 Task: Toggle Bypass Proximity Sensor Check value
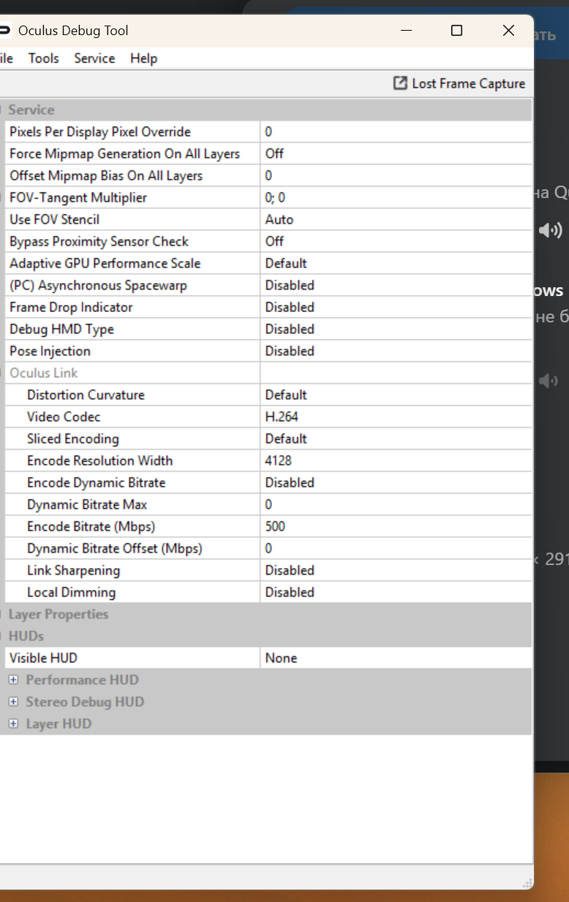[x=396, y=241]
